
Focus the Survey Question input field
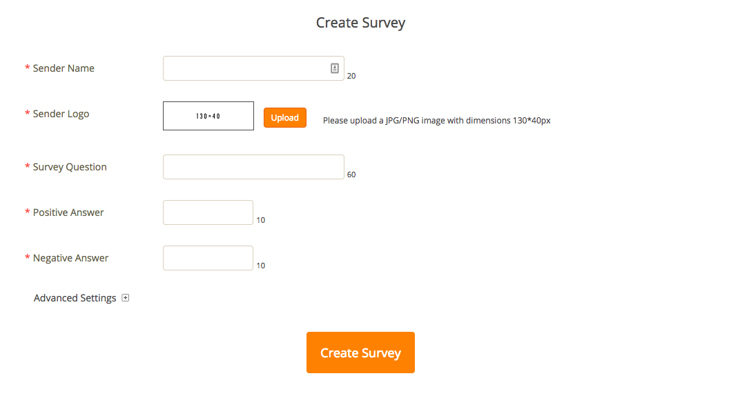coord(253,167)
